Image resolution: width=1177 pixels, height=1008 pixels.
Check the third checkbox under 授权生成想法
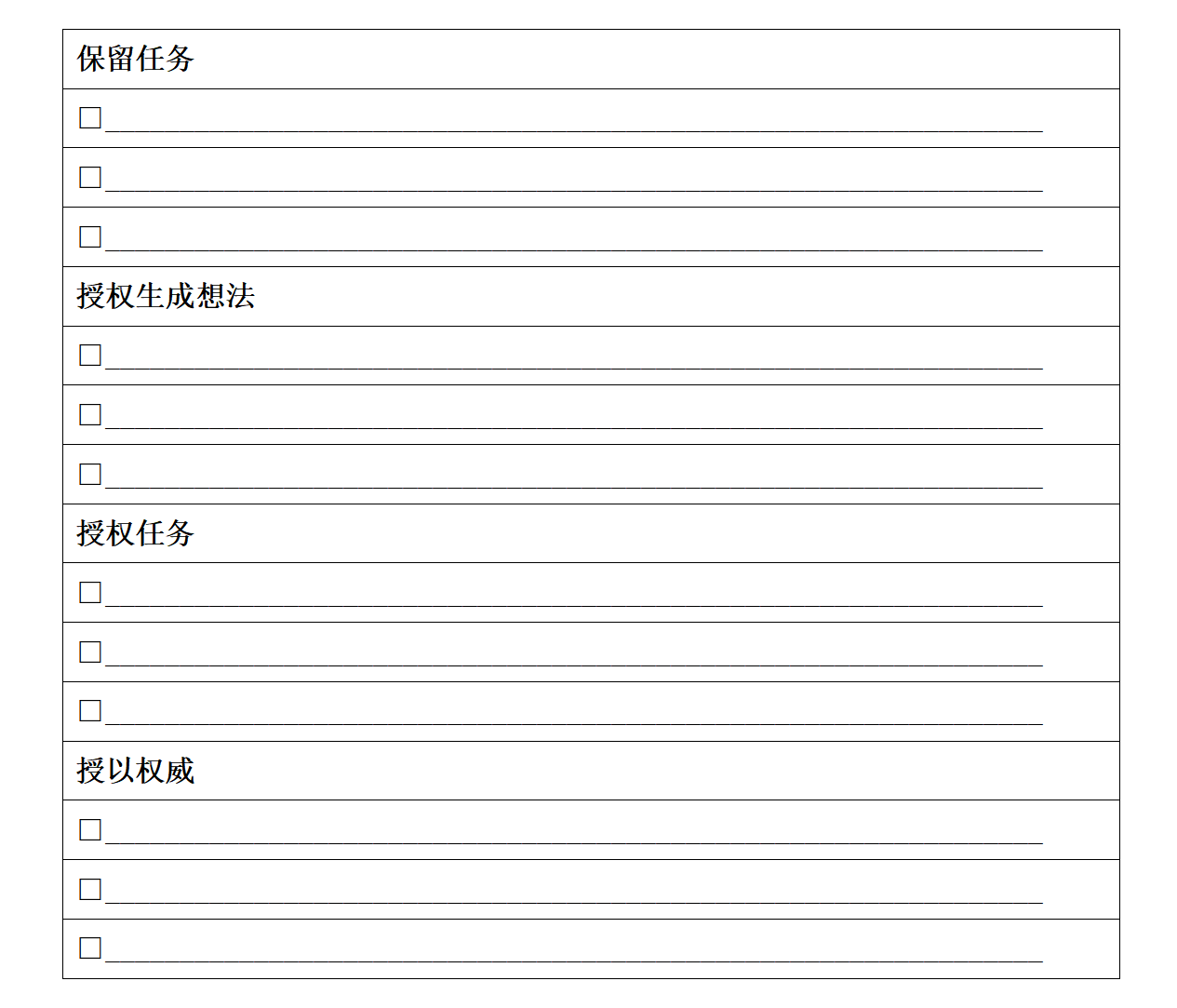click(x=90, y=474)
